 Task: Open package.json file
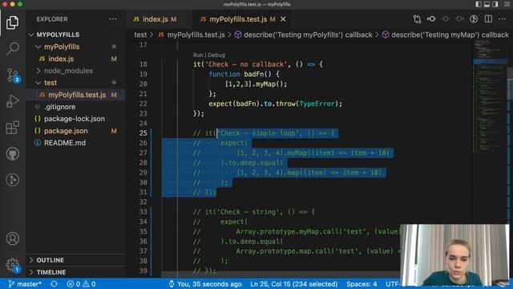tap(75, 131)
